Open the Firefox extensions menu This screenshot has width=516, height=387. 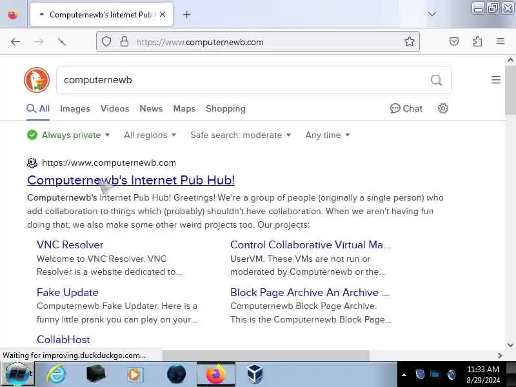[477, 41]
